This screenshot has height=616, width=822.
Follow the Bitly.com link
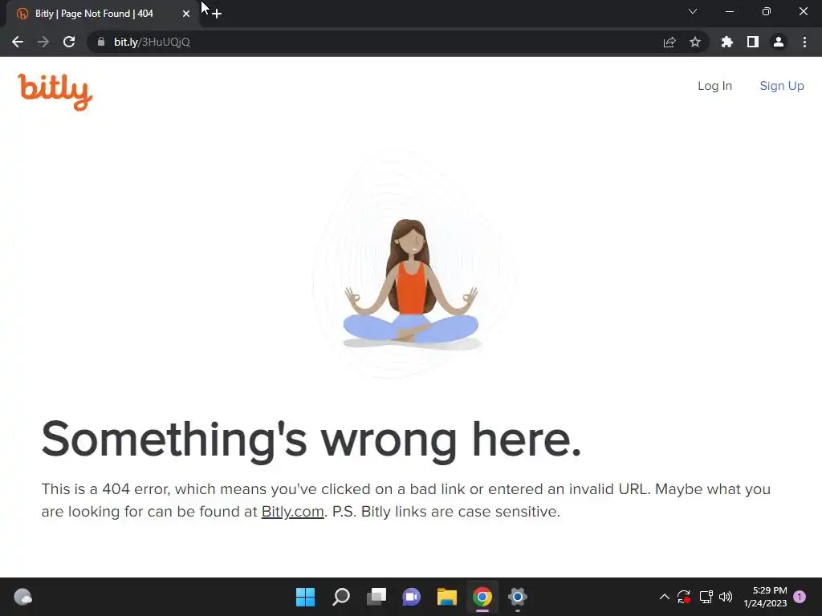pyautogui.click(x=292, y=512)
